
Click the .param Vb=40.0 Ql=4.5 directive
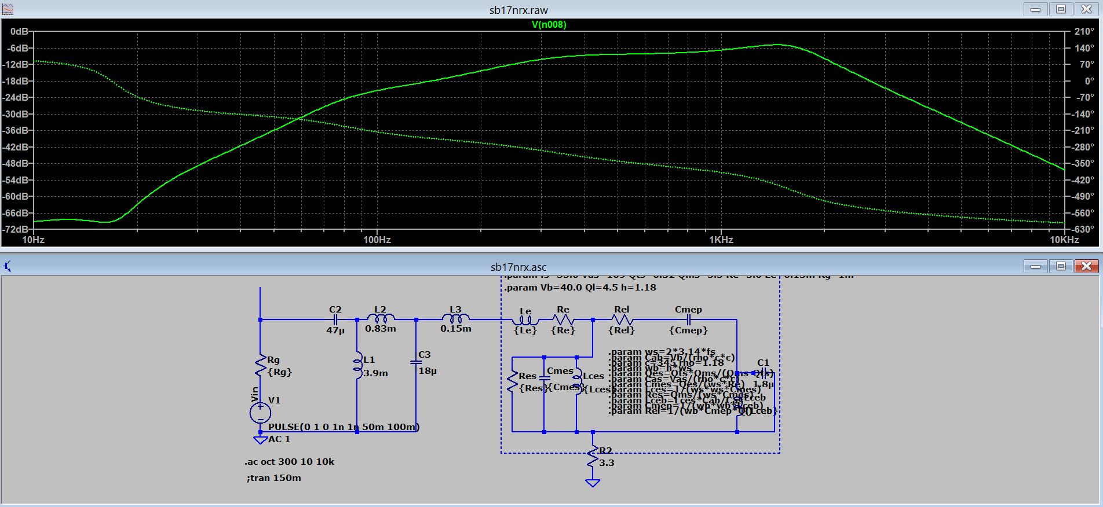click(x=580, y=287)
